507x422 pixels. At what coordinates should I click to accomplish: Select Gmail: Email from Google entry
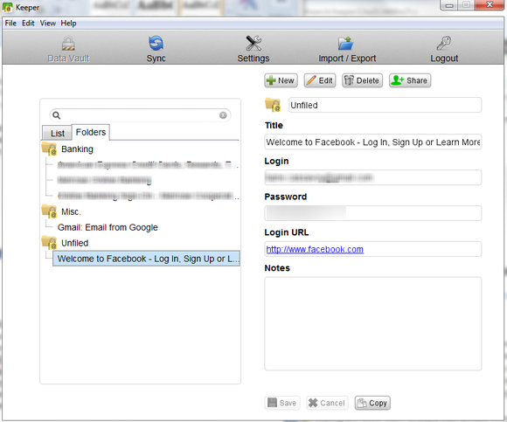(x=108, y=227)
